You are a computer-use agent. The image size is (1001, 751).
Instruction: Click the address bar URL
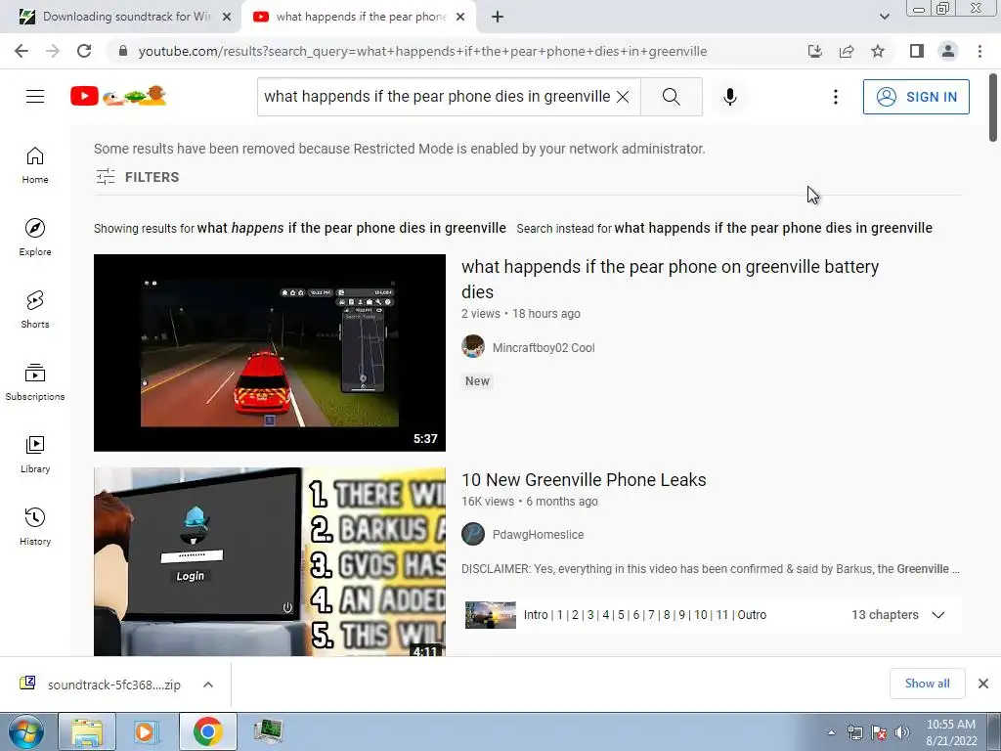coord(422,51)
